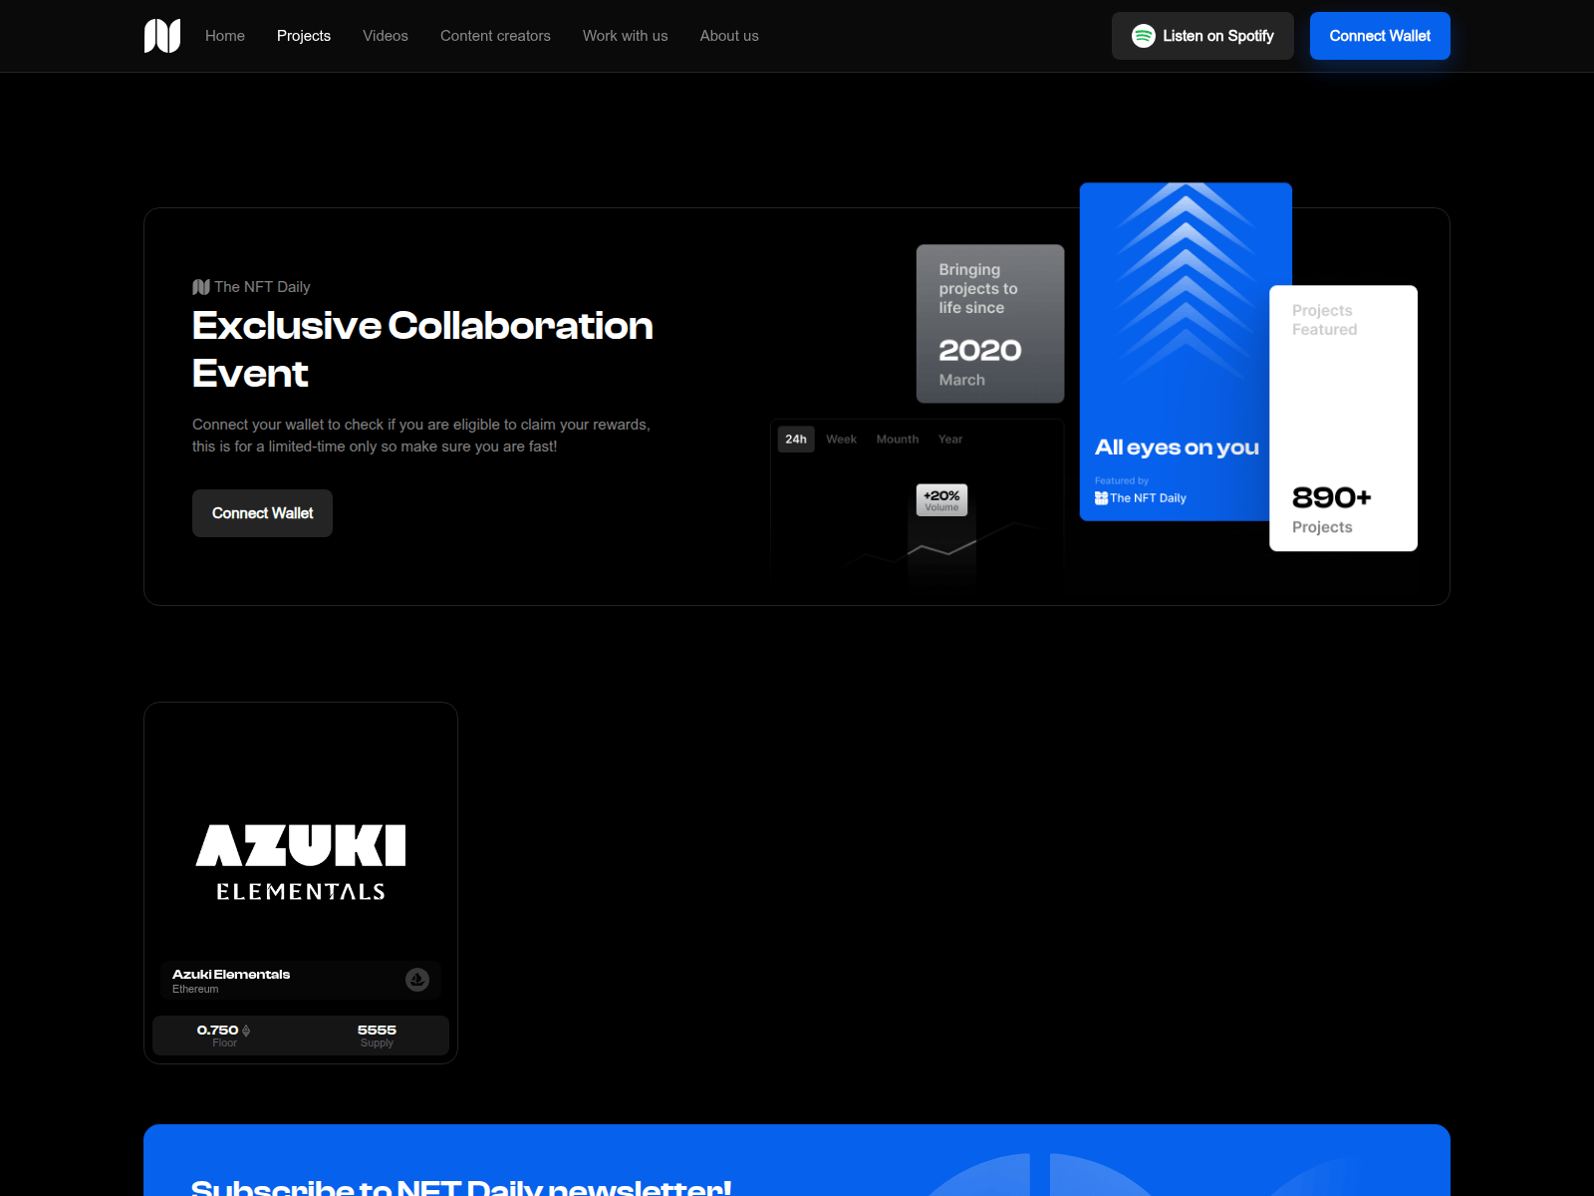
Task: Click the 2020 March date text
Action: [x=980, y=363]
